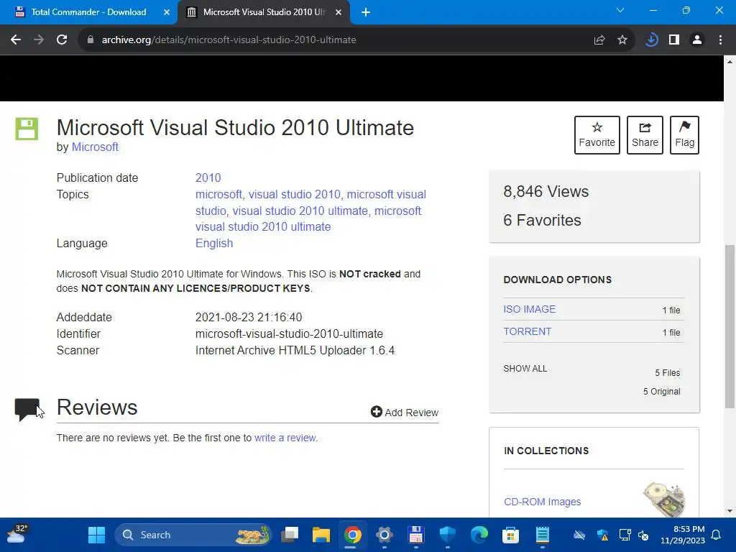Click the CD-ROM Images thumbnail
736x552 pixels.
663,500
